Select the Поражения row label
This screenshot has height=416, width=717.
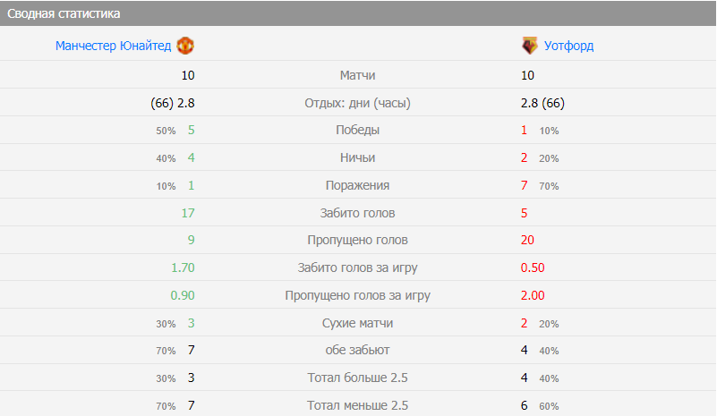(358, 185)
